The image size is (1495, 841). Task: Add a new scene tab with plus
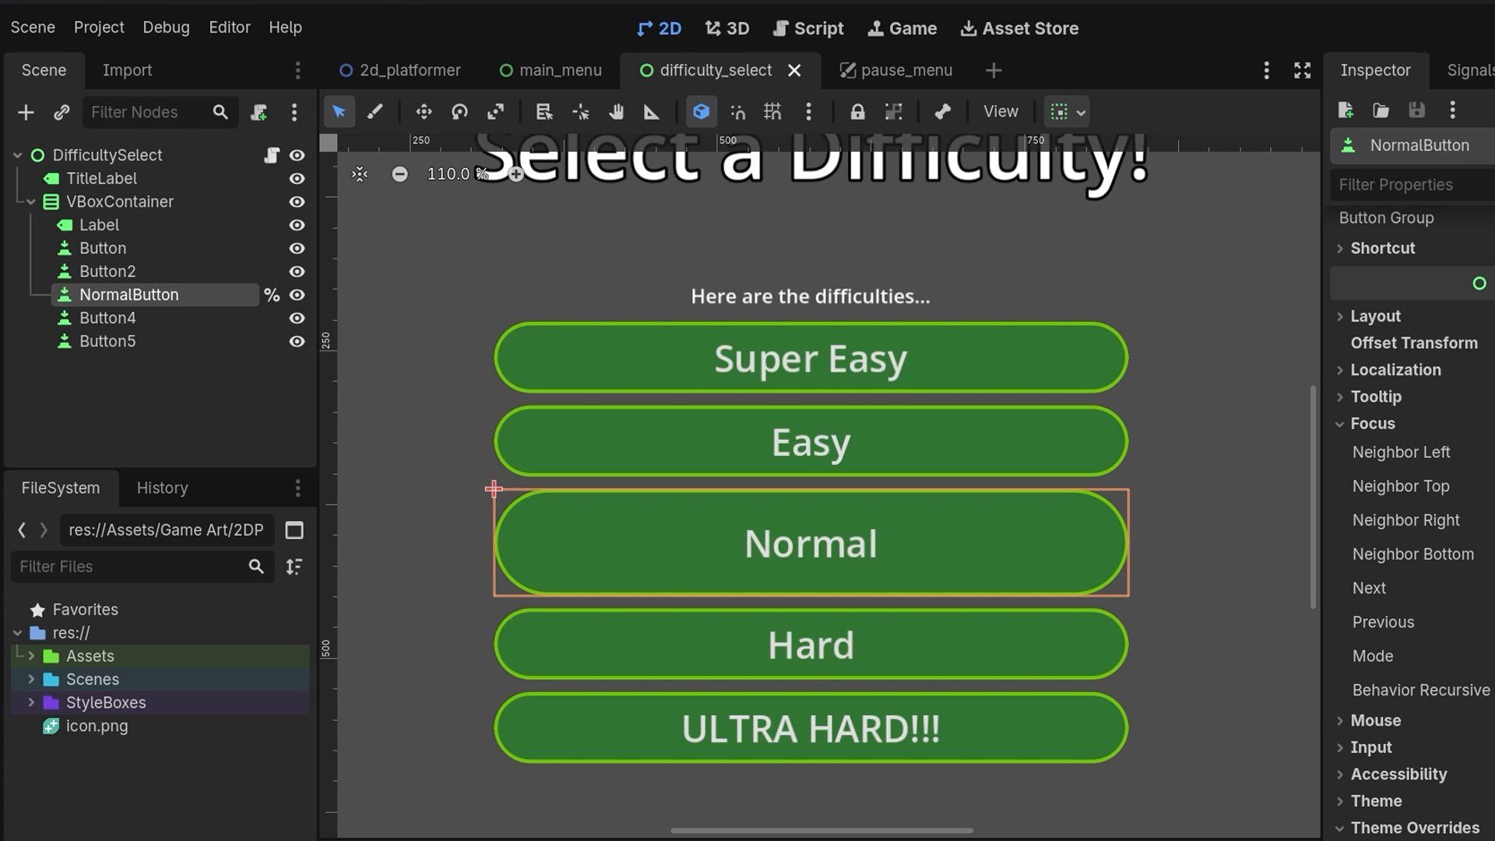(x=994, y=70)
